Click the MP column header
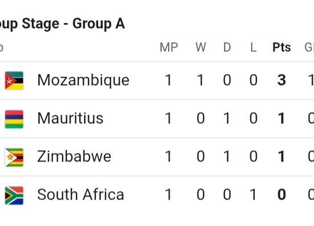The height and width of the screenshot is (226, 314). (169, 47)
